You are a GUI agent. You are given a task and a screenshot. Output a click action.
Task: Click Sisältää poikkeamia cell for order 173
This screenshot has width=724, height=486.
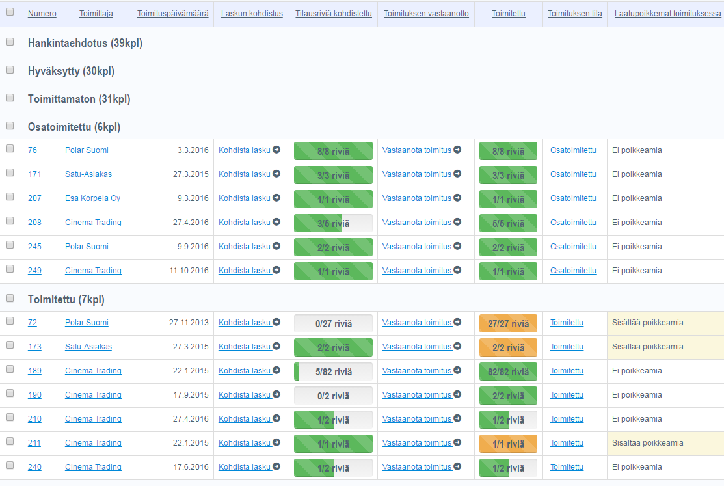648,347
